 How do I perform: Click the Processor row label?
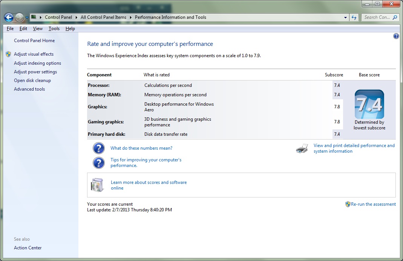pos(98,85)
